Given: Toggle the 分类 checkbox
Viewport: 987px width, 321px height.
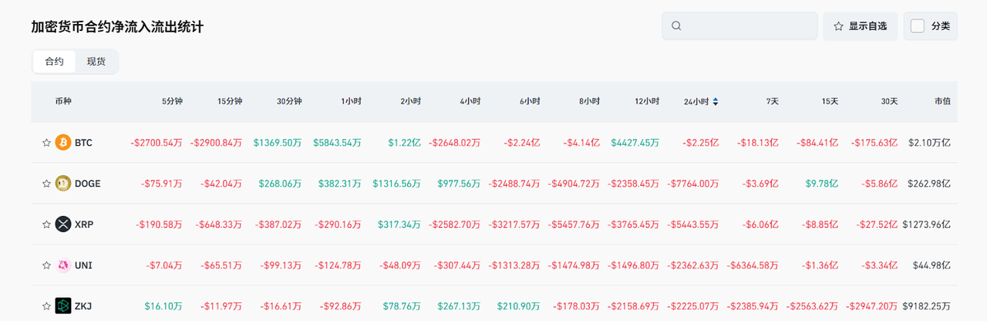Looking at the screenshot, I should click(918, 26).
